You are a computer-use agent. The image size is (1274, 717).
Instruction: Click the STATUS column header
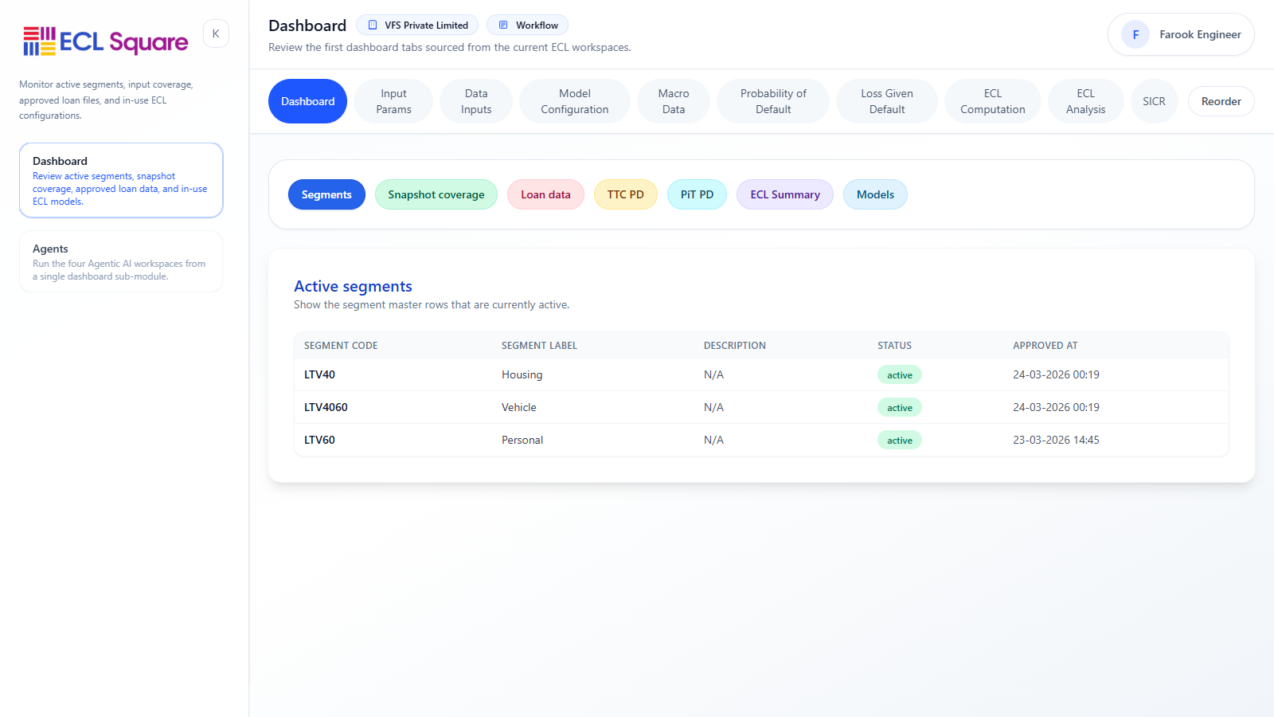coord(894,345)
